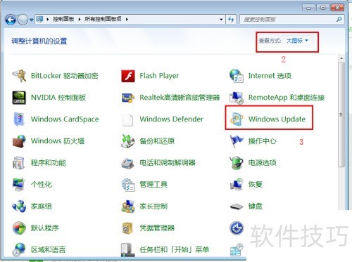Expand the address bar history dropdown arrow

pyautogui.click(x=221, y=20)
